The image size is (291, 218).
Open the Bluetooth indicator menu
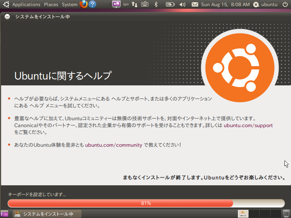156,4
